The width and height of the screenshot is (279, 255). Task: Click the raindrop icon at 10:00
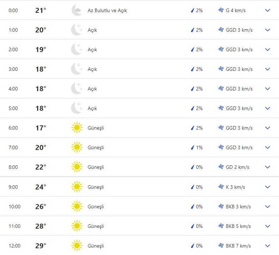click(192, 207)
